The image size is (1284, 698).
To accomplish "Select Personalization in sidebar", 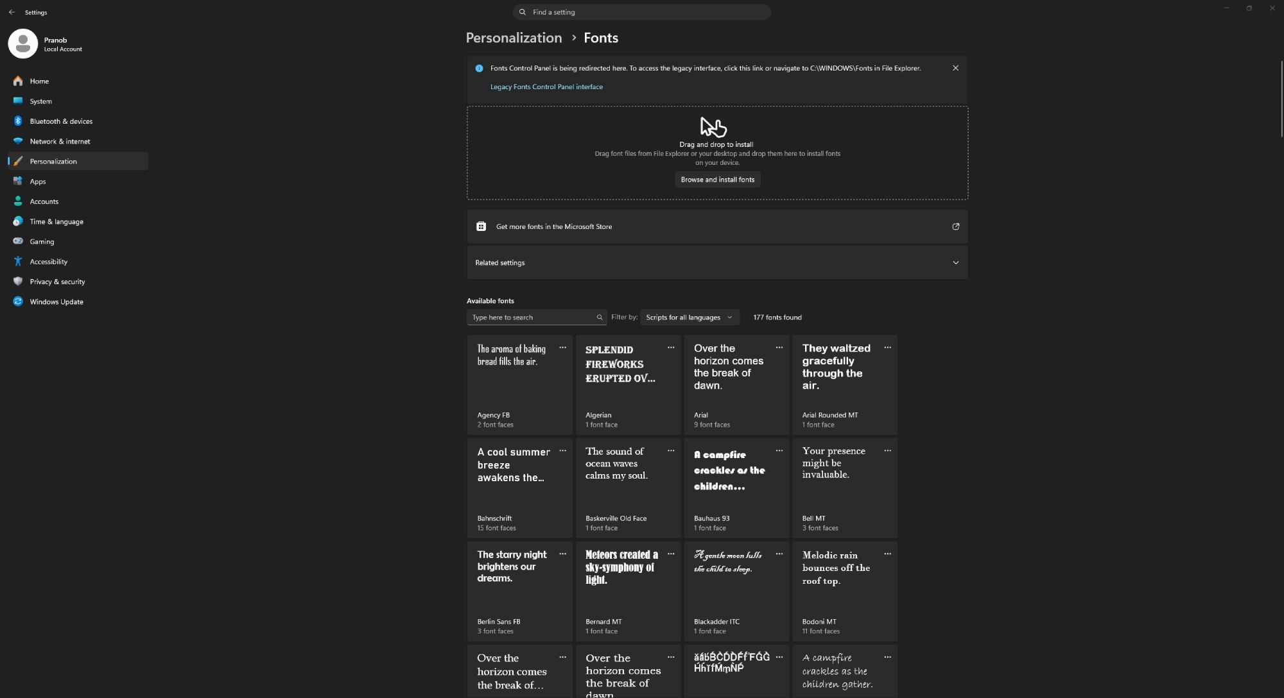I will tap(78, 161).
